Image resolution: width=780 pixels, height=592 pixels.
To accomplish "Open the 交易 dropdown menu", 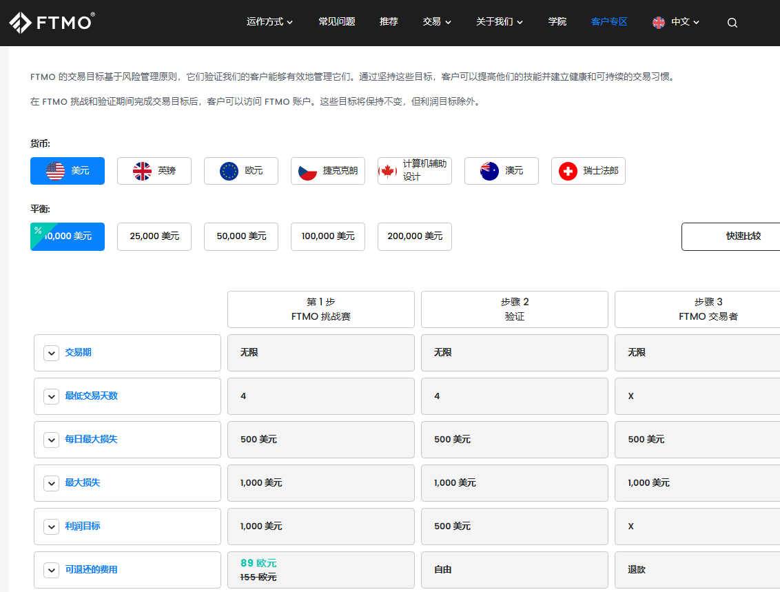I will pyautogui.click(x=437, y=22).
